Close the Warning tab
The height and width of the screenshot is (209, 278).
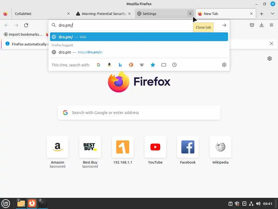[x=129, y=14]
